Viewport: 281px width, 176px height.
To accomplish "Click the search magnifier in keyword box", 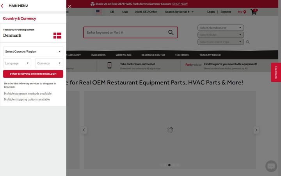I will pos(171,32).
